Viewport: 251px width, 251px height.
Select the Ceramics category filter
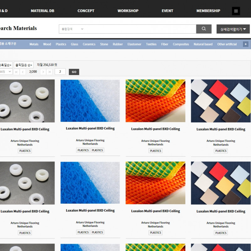[89, 44]
